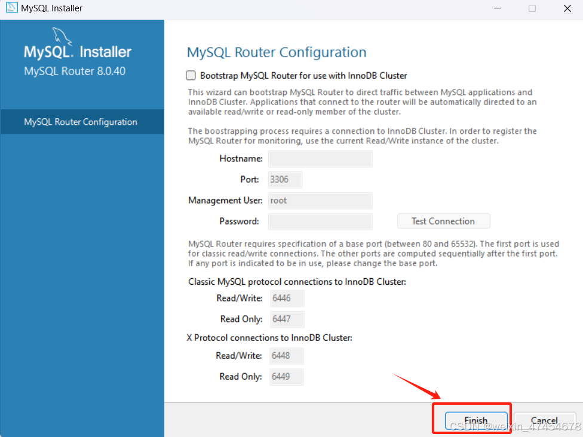
Task: Click X Protocol Read/Write port 6448 field
Action: (x=286, y=356)
